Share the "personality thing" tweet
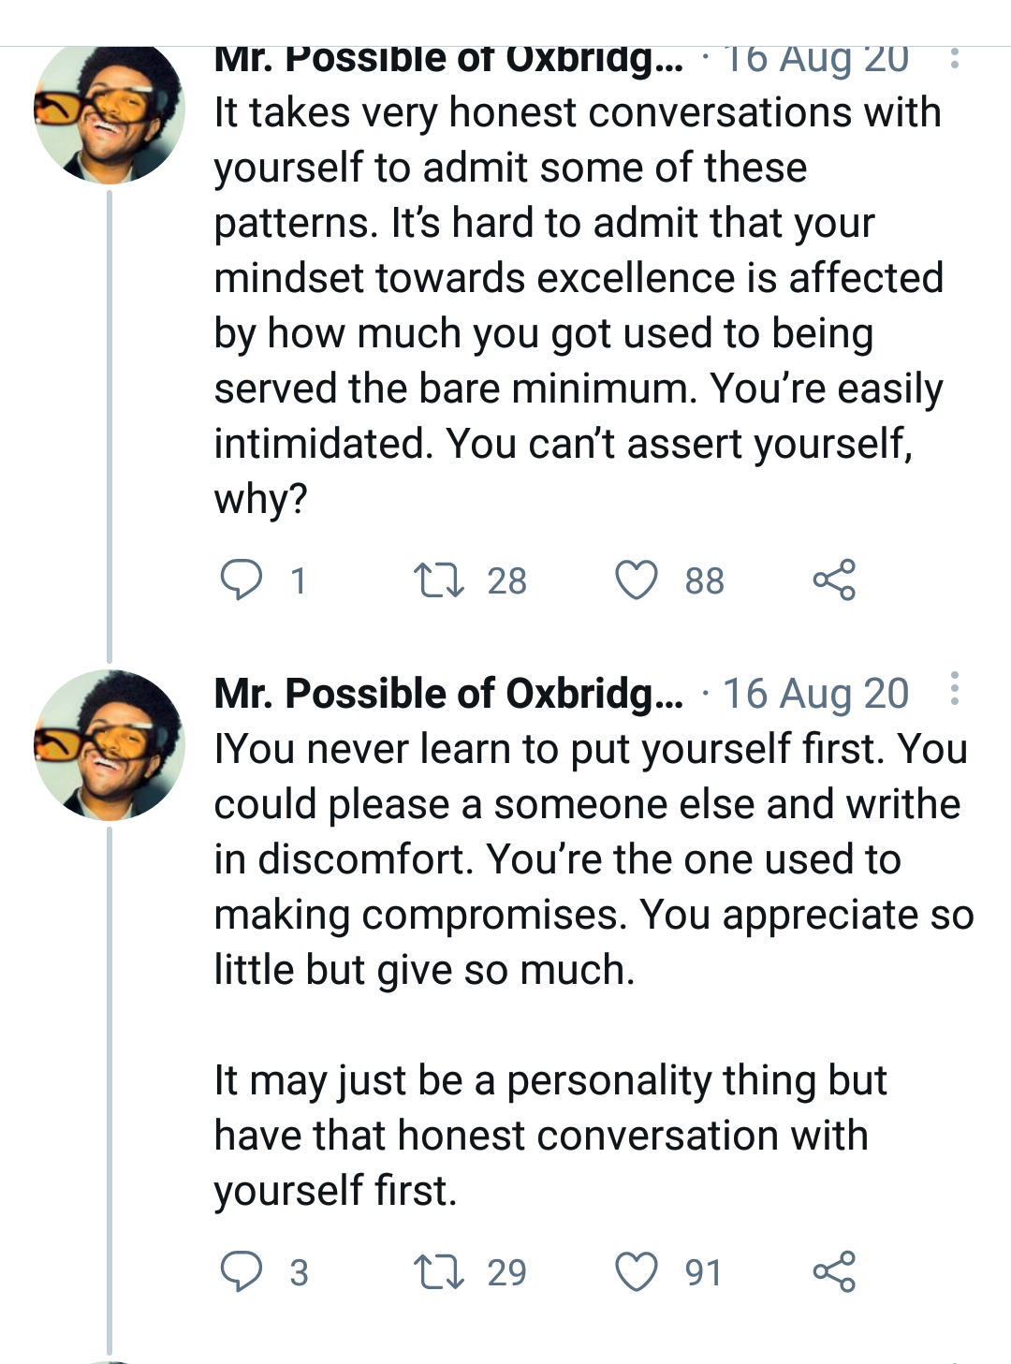The image size is (1011, 1364). click(x=834, y=1272)
